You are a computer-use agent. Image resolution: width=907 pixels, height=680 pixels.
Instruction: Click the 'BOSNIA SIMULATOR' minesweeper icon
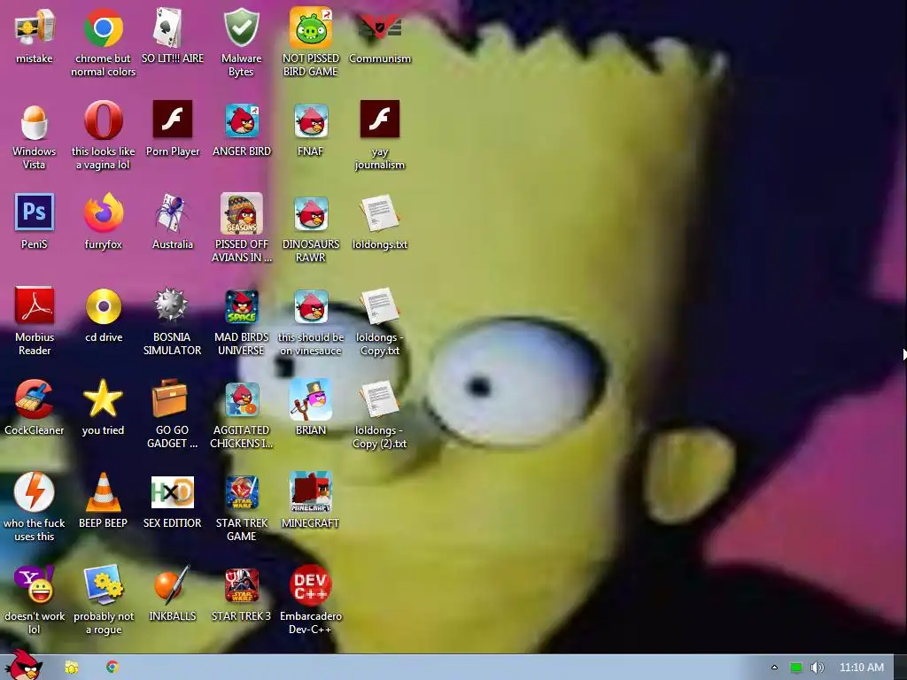coord(173,305)
